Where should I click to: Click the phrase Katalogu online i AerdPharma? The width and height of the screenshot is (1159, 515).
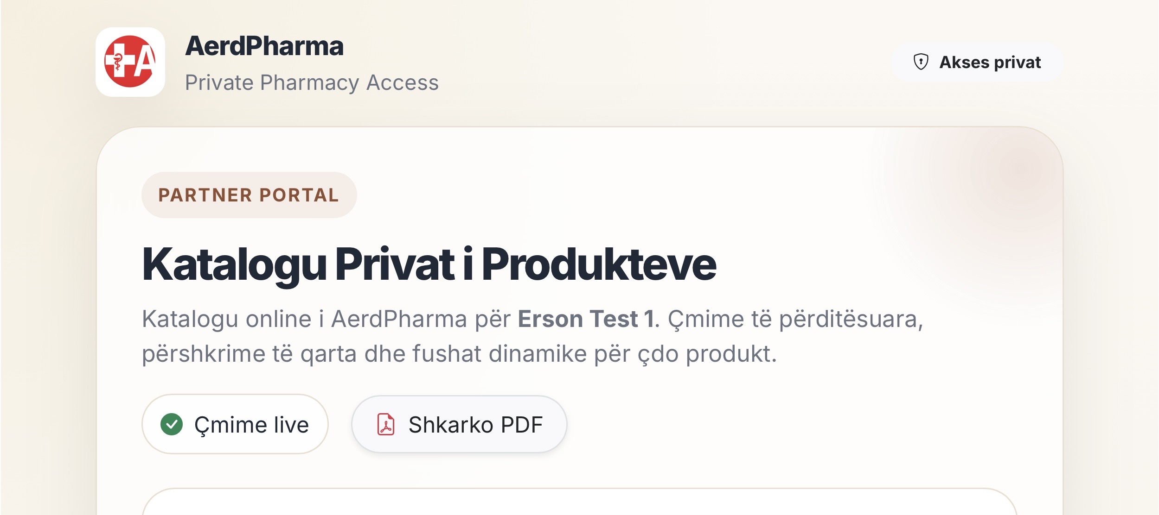tap(303, 319)
